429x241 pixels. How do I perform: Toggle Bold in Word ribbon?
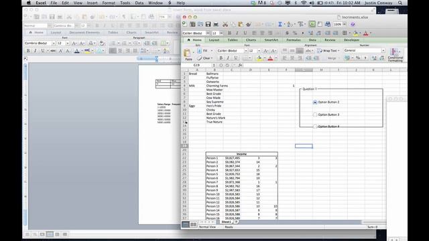coord(28,51)
